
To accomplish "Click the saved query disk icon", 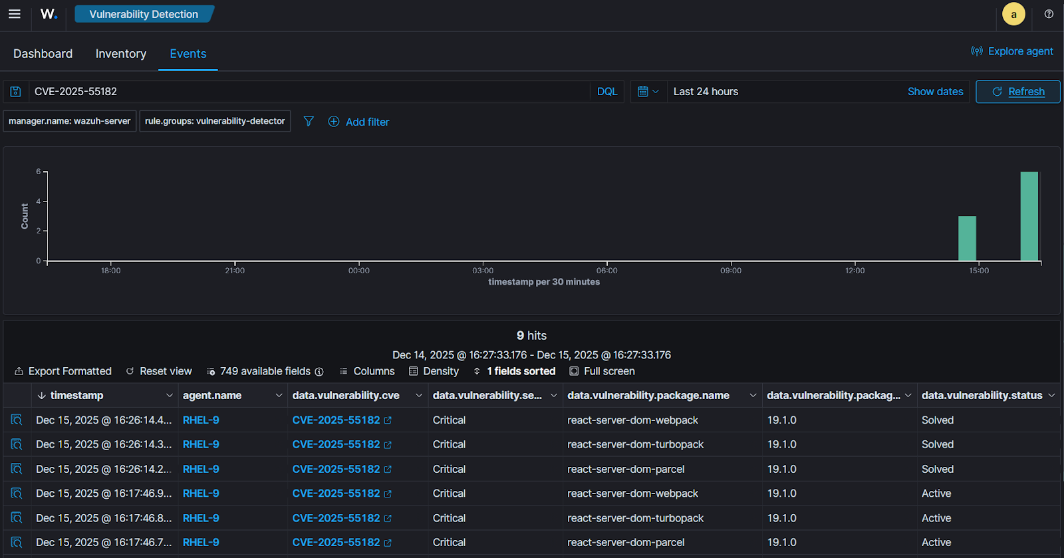I will 16,92.
